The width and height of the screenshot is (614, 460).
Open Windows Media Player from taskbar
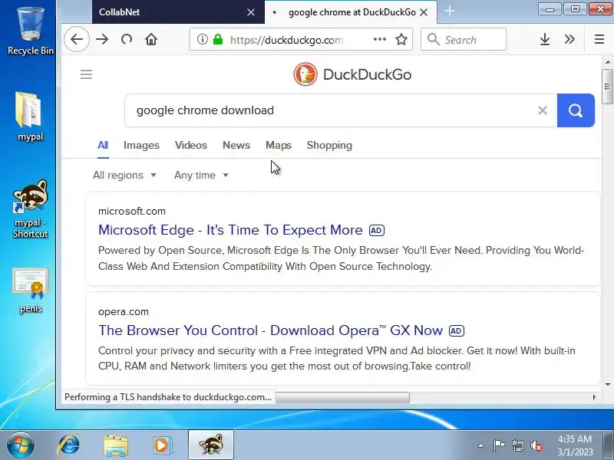pos(162,445)
